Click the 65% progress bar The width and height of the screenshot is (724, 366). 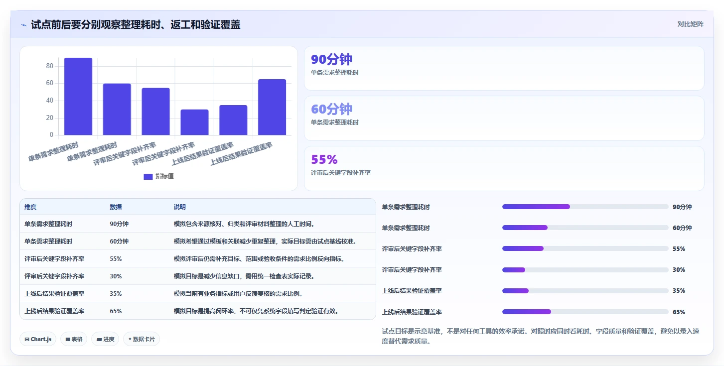click(x=585, y=312)
